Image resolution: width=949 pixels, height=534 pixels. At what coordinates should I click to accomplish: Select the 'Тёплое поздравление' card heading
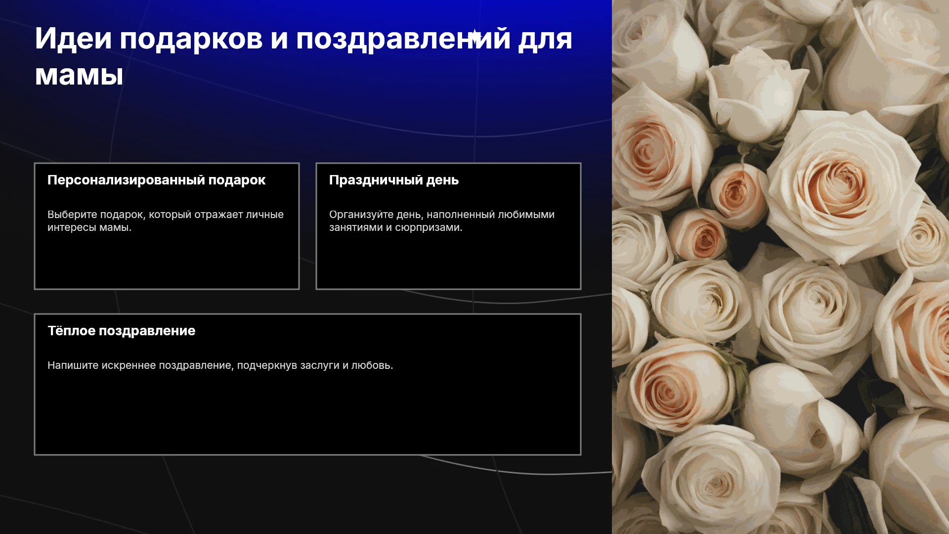[122, 331]
